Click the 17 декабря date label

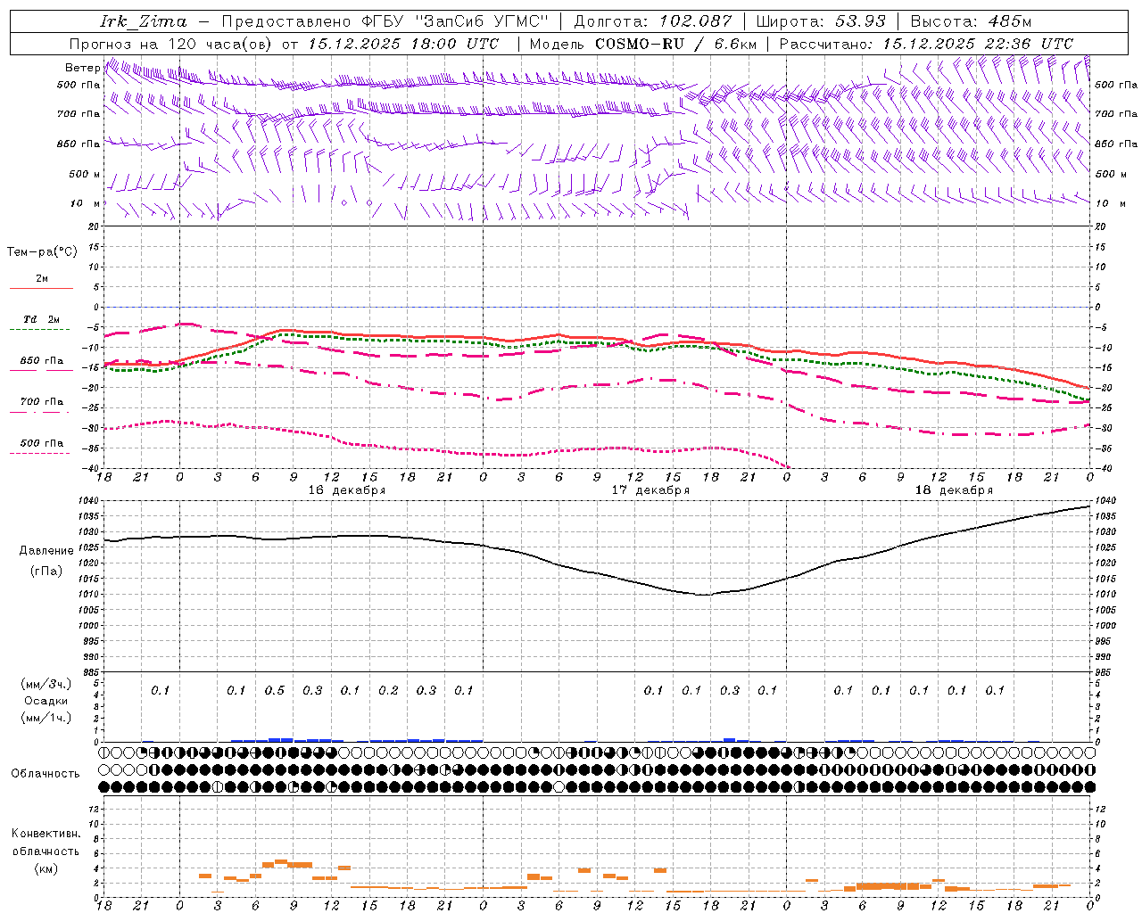[x=650, y=490]
